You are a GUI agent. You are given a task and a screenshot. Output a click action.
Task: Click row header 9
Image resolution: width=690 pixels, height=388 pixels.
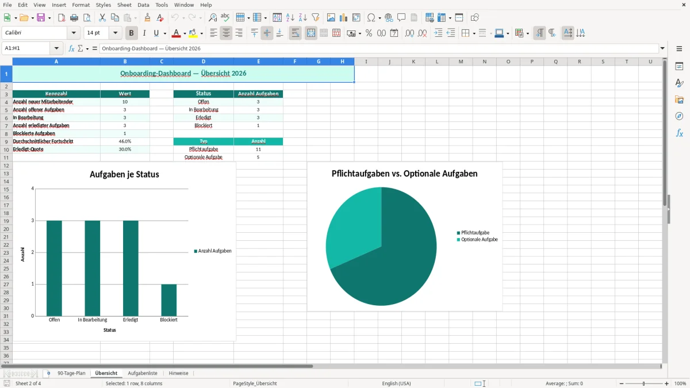6,141
